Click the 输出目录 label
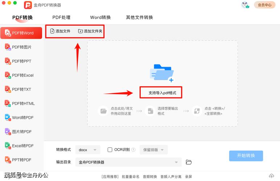The height and width of the screenshot is (181, 280). point(63,162)
